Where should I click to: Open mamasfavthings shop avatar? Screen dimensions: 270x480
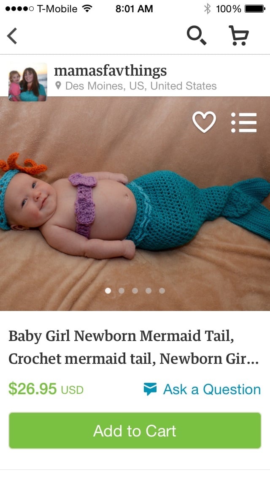click(27, 82)
